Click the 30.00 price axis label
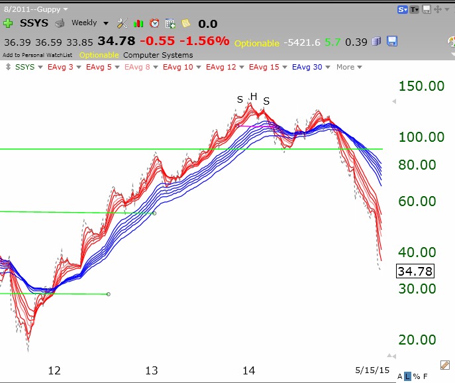This screenshot has height=383, width=455. click(417, 289)
